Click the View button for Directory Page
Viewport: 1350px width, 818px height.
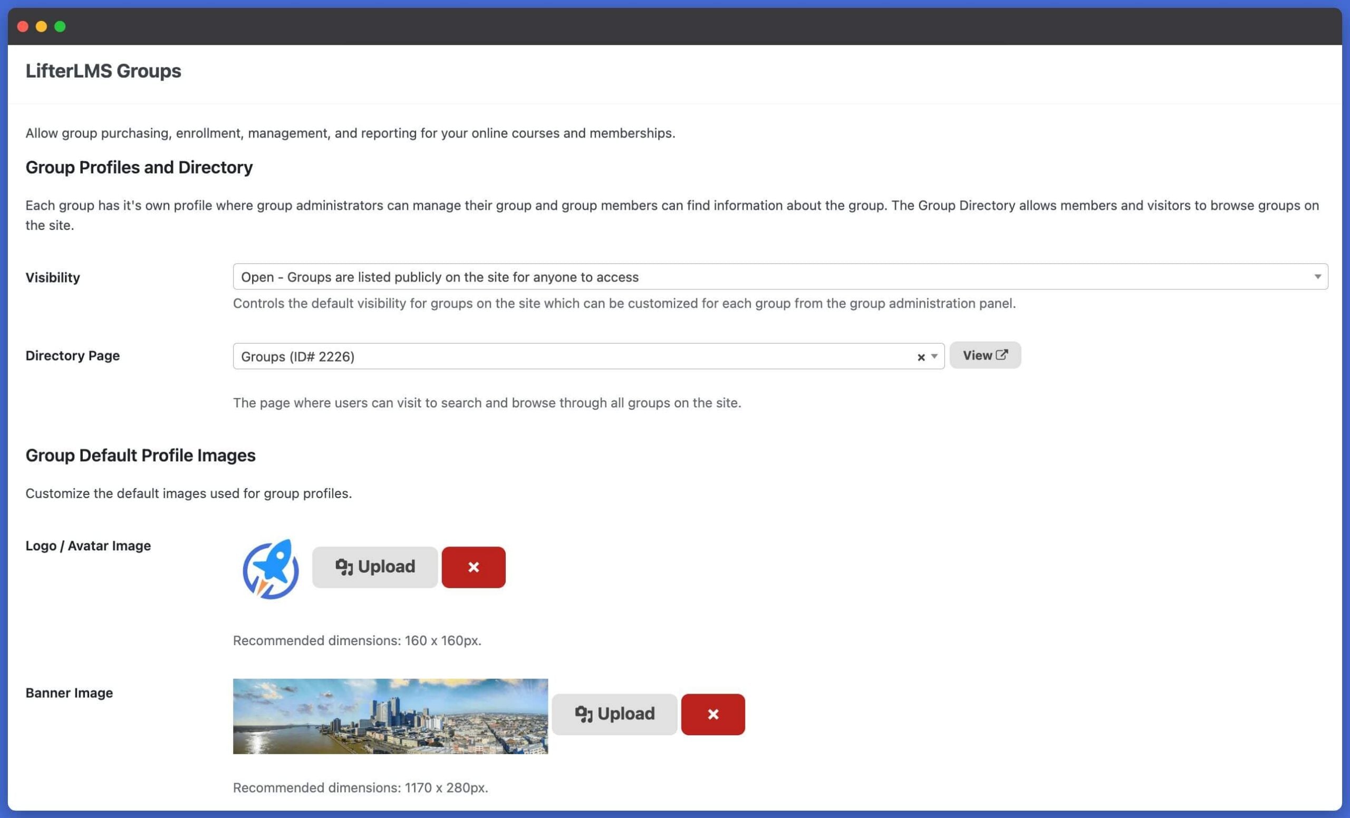click(985, 355)
